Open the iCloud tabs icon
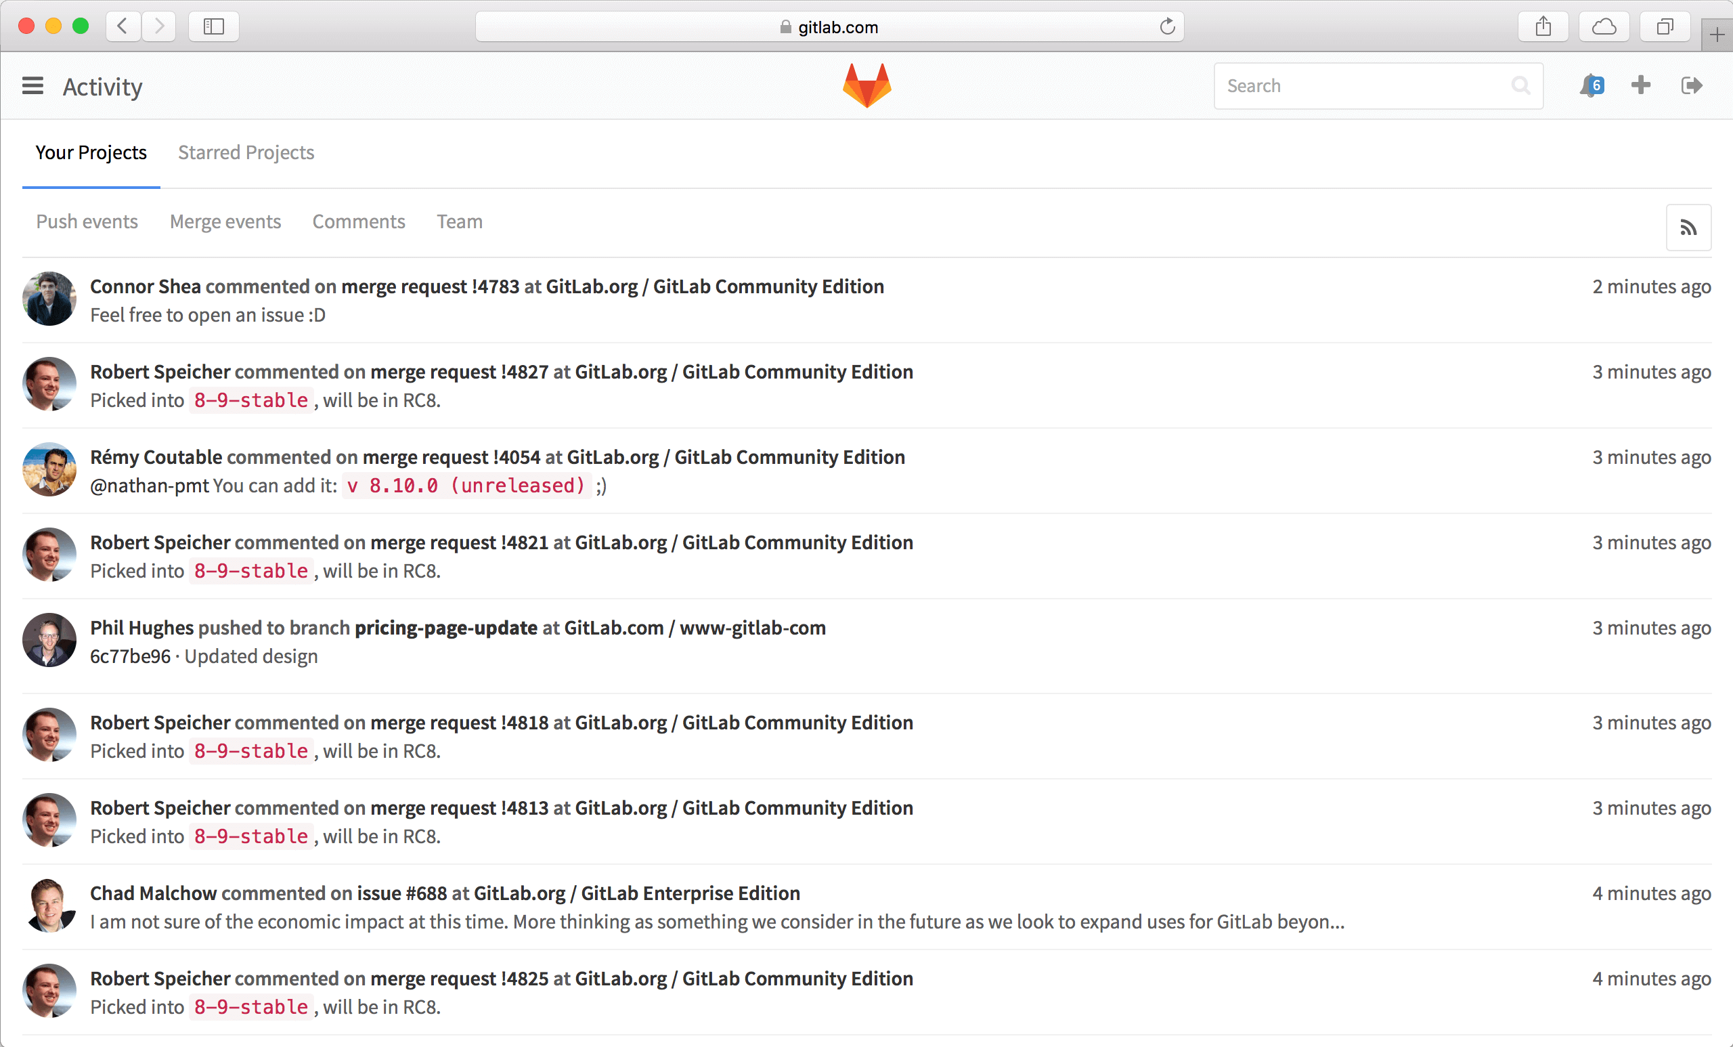 pos(1604,26)
